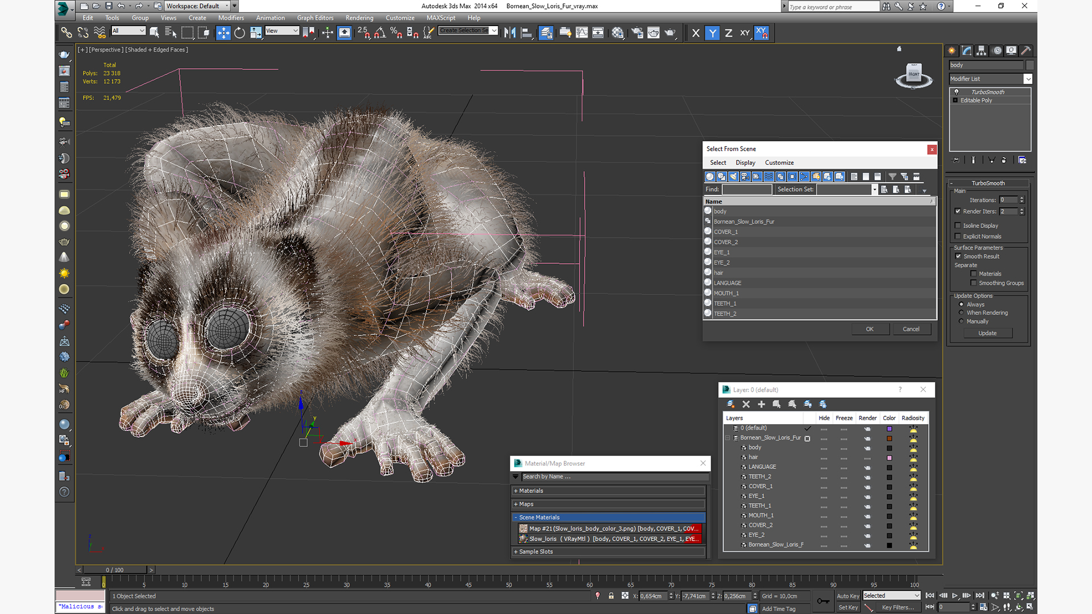Open the Modifiers menu

(231, 18)
